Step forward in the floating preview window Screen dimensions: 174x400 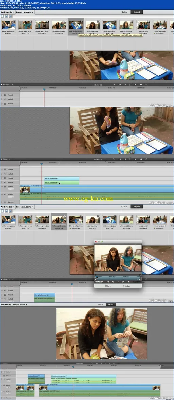tap(123, 281)
